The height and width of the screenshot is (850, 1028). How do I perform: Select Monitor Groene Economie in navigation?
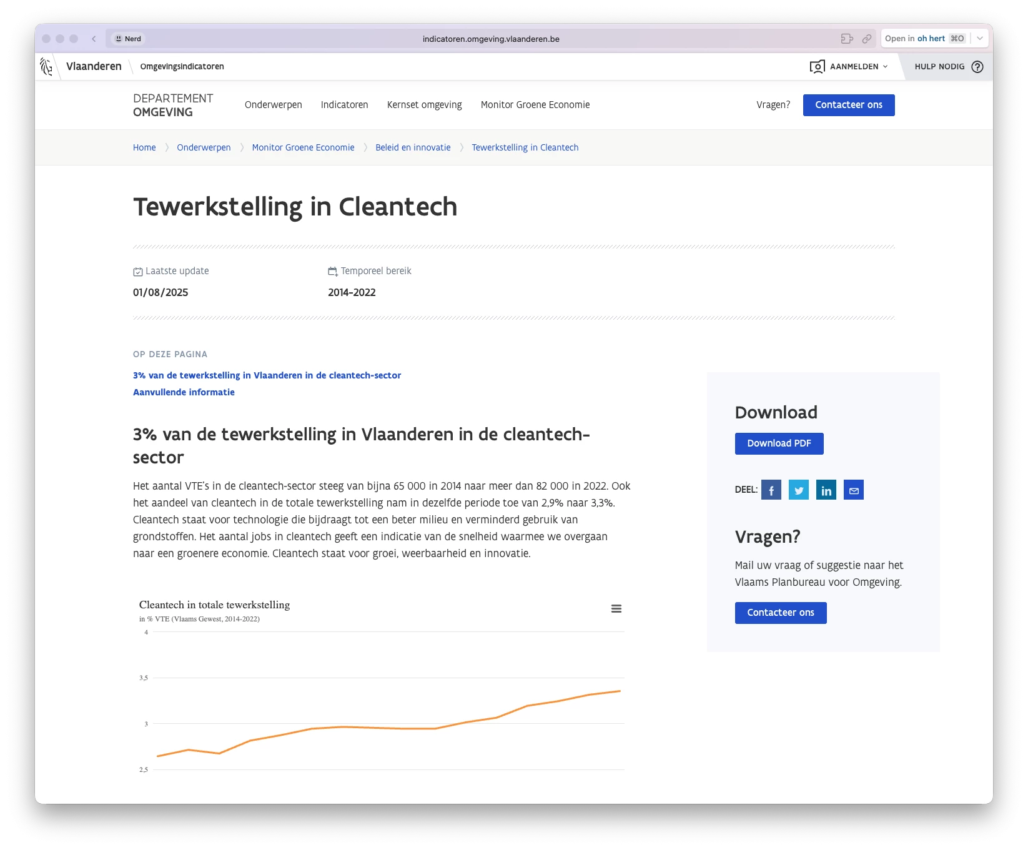(535, 105)
